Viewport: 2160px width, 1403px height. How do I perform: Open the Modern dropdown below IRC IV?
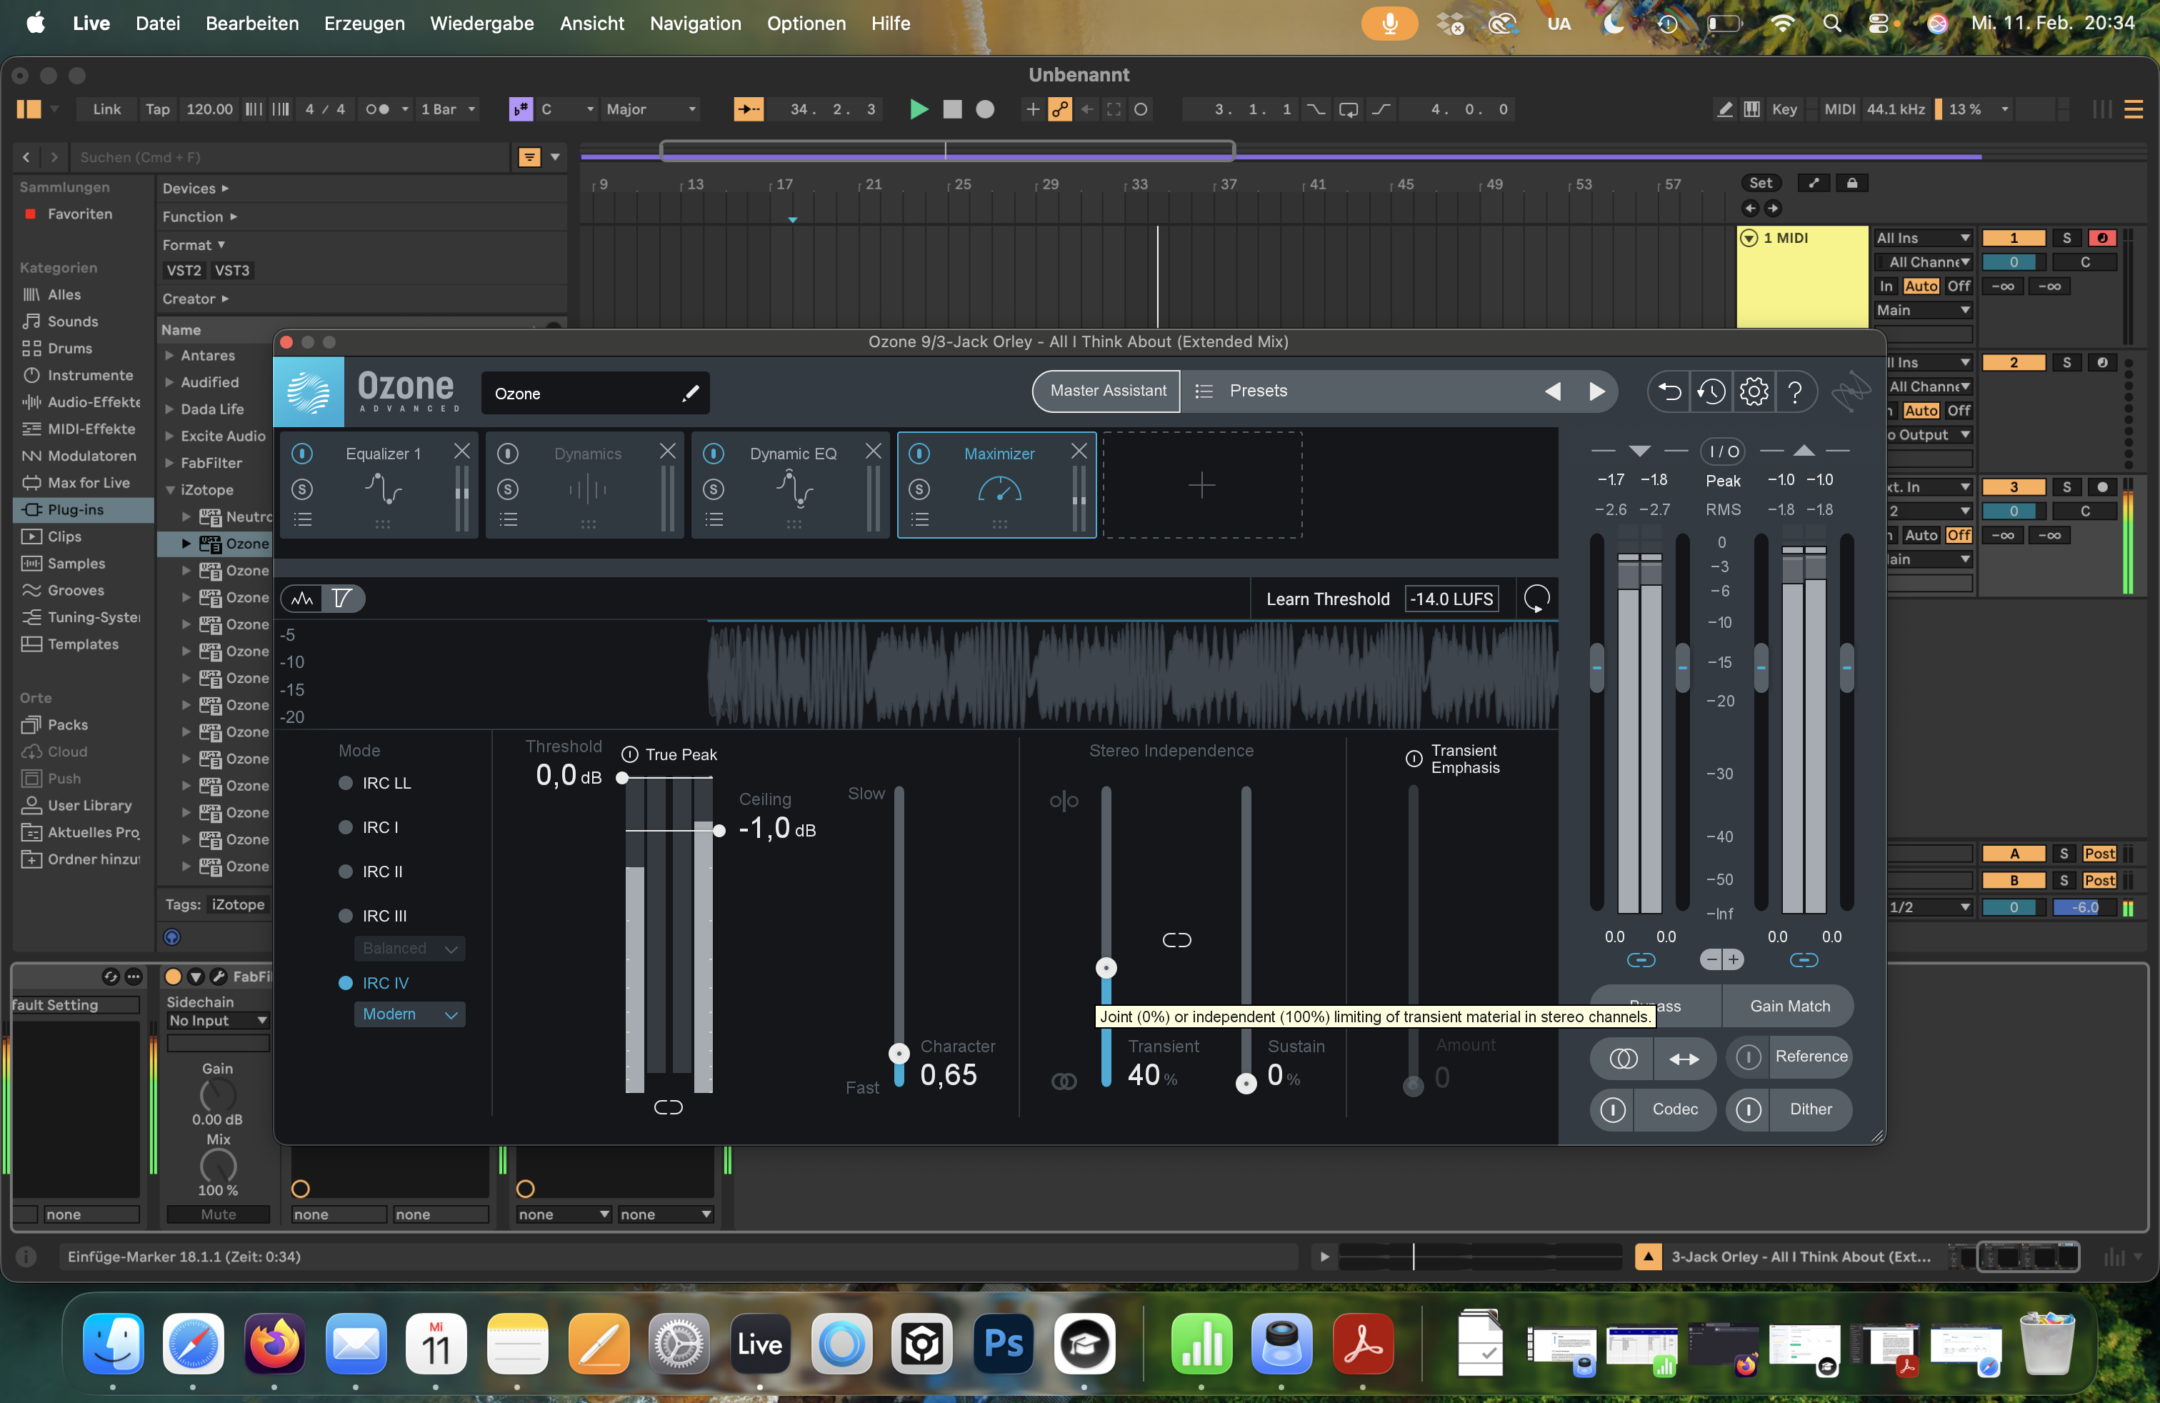click(x=409, y=1014)
